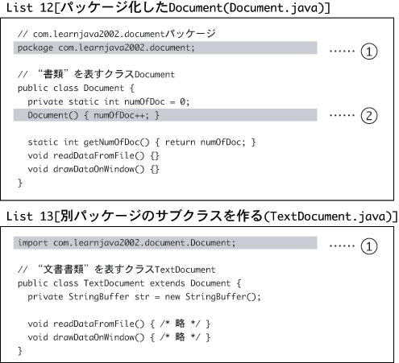Click the highlighted package com.learnjava2002.document line
This screenshot has height=363, width=399.
165,47
